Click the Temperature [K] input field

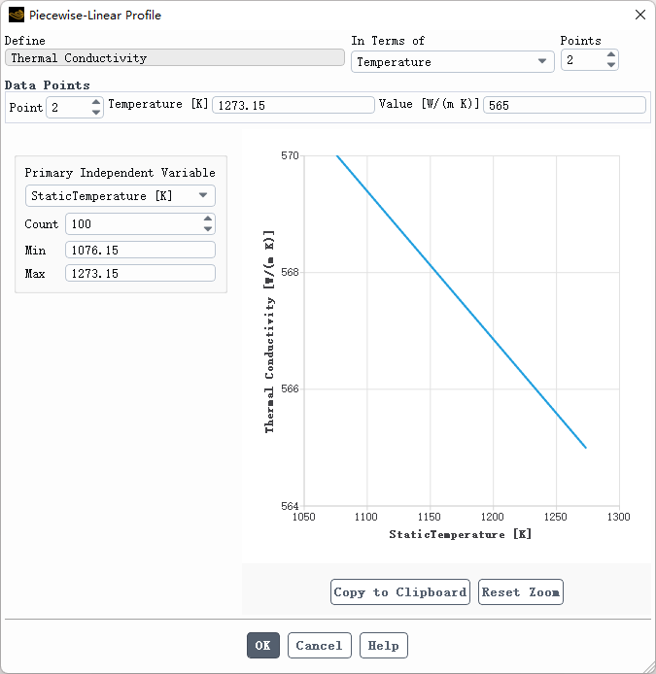coord(293,105)
